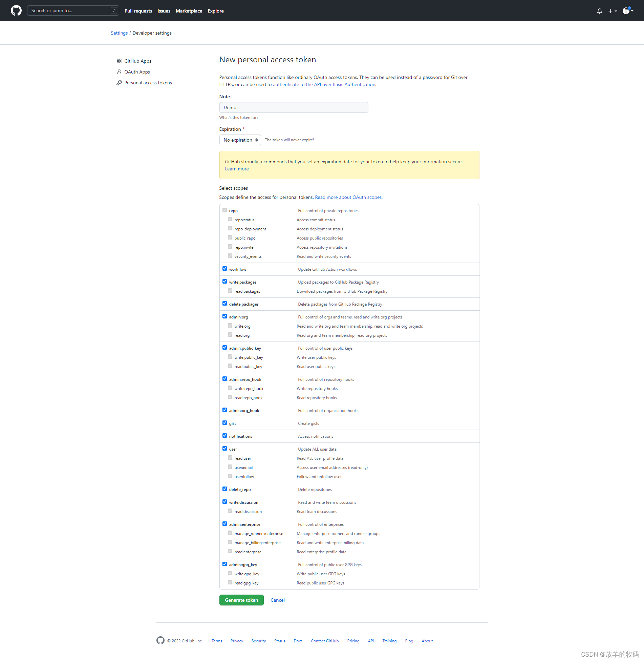Open the Docs footer link
This screenshot has width=644, height=661.
tap(298, 641)
